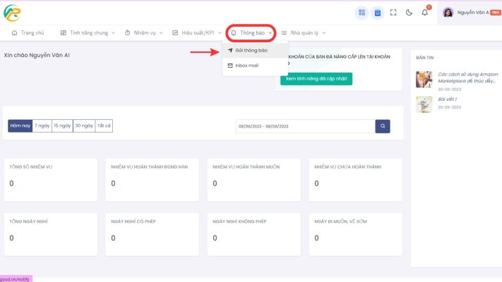Open Nhiệm vụ menu
502x282 pixels.
coord(143,32)
